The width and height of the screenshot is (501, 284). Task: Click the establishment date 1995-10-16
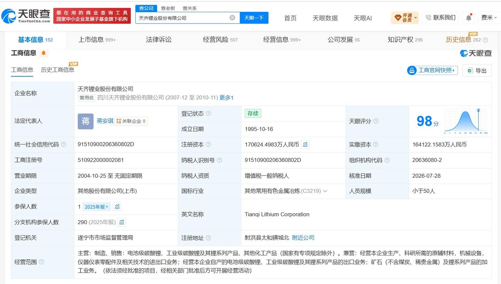point(259,129)
